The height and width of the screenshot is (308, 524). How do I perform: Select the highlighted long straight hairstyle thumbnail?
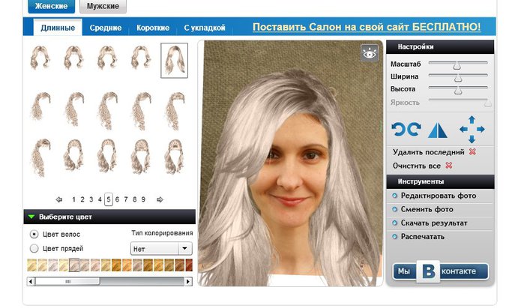[174, 60]
